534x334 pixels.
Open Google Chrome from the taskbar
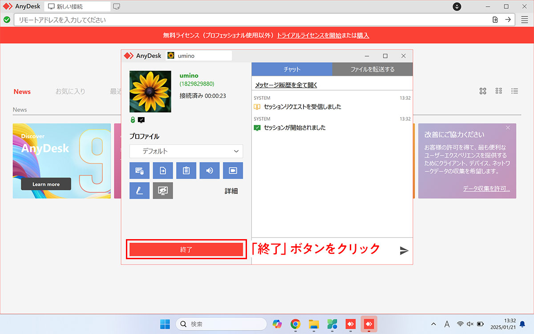coord(295,324)
